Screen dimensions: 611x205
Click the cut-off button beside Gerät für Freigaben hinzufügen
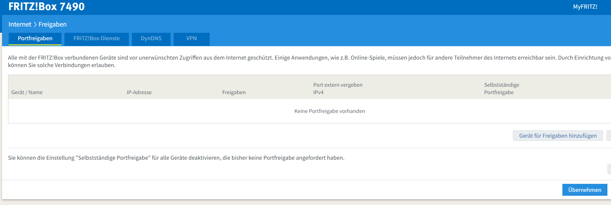coord(609,136)
